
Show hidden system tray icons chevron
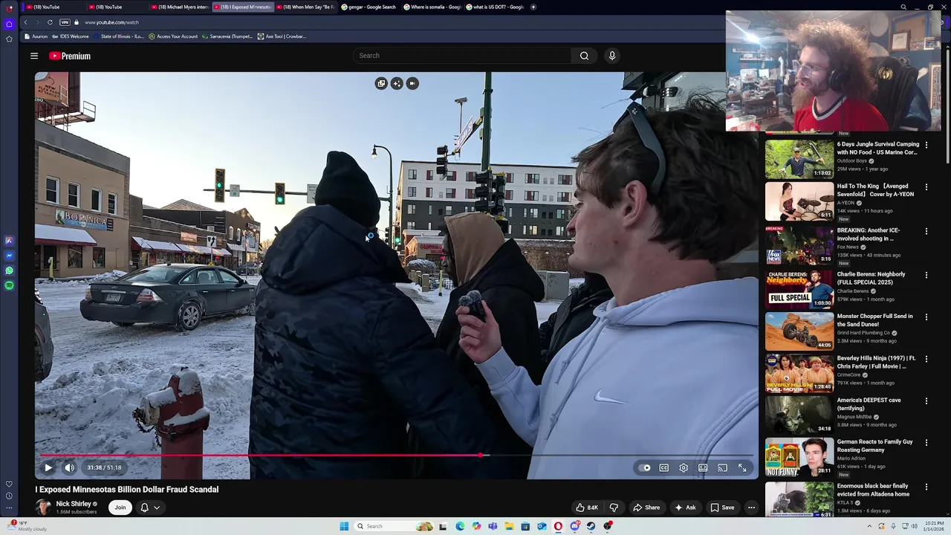(x=869, y=526)
